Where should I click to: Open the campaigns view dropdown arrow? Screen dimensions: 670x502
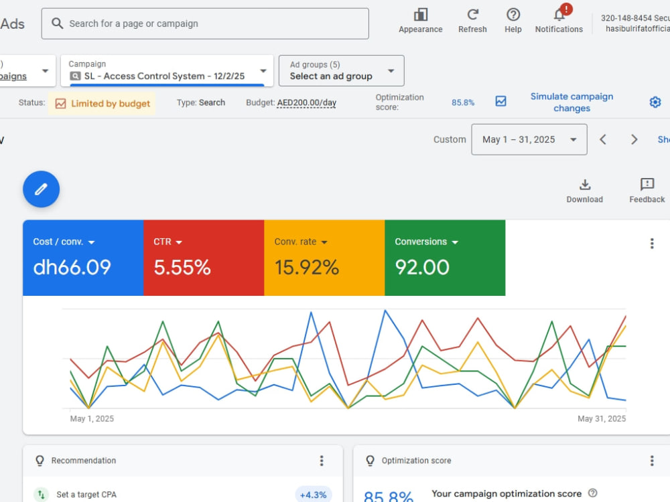[x=46, y=71]
